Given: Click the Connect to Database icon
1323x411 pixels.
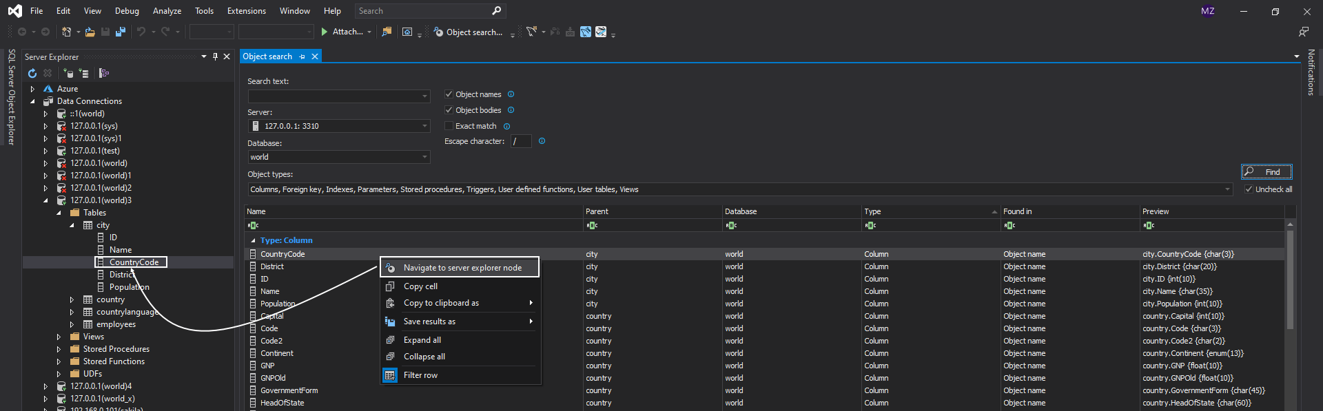Looking at the screenshot, I should tap(68, 73).
